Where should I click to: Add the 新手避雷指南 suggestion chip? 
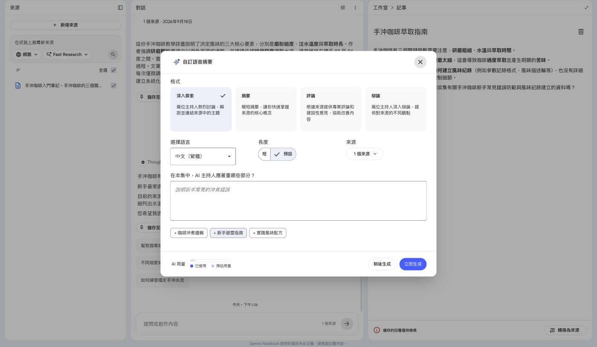tap(228, 233)
